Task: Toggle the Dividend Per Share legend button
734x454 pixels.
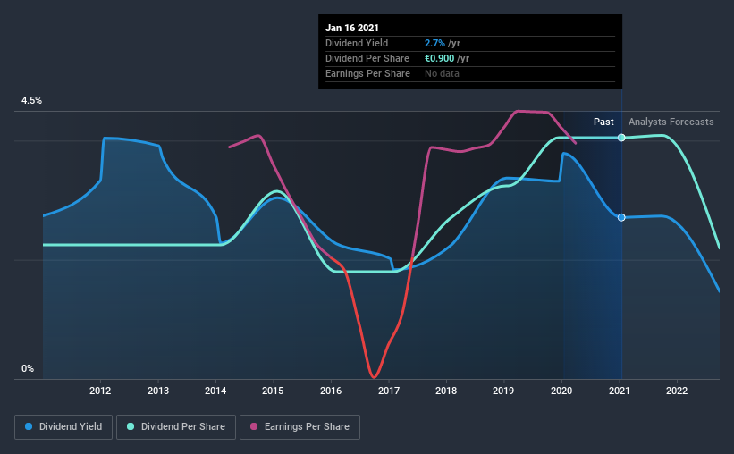Action: point(176,427)
